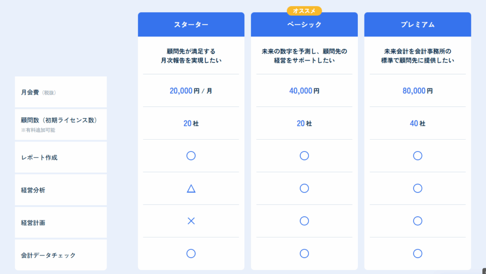Click the プレミアム circle for 会計データチェック
Screen dimensions: 486x274
pyautogui.click(x=418, y=254)
